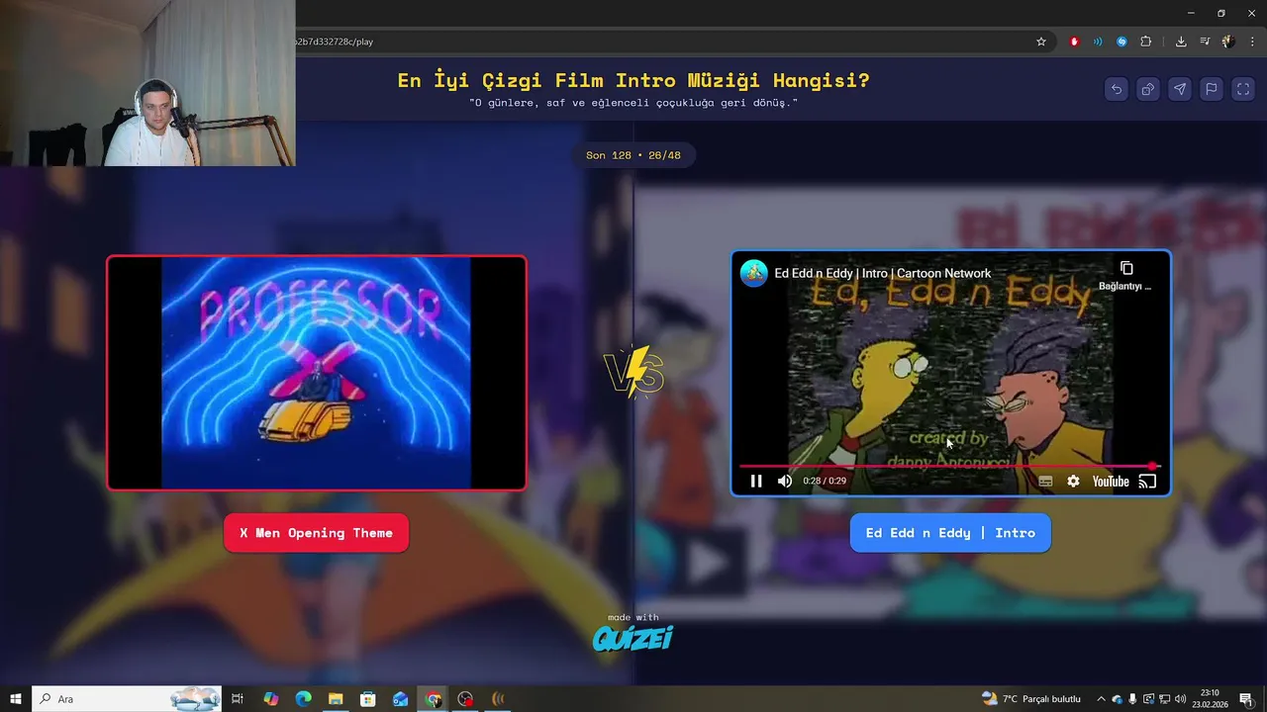Toggle subtitles on the YouTube player
Viewport: 1267px width, 712px height.
[x=1045, y=482]
